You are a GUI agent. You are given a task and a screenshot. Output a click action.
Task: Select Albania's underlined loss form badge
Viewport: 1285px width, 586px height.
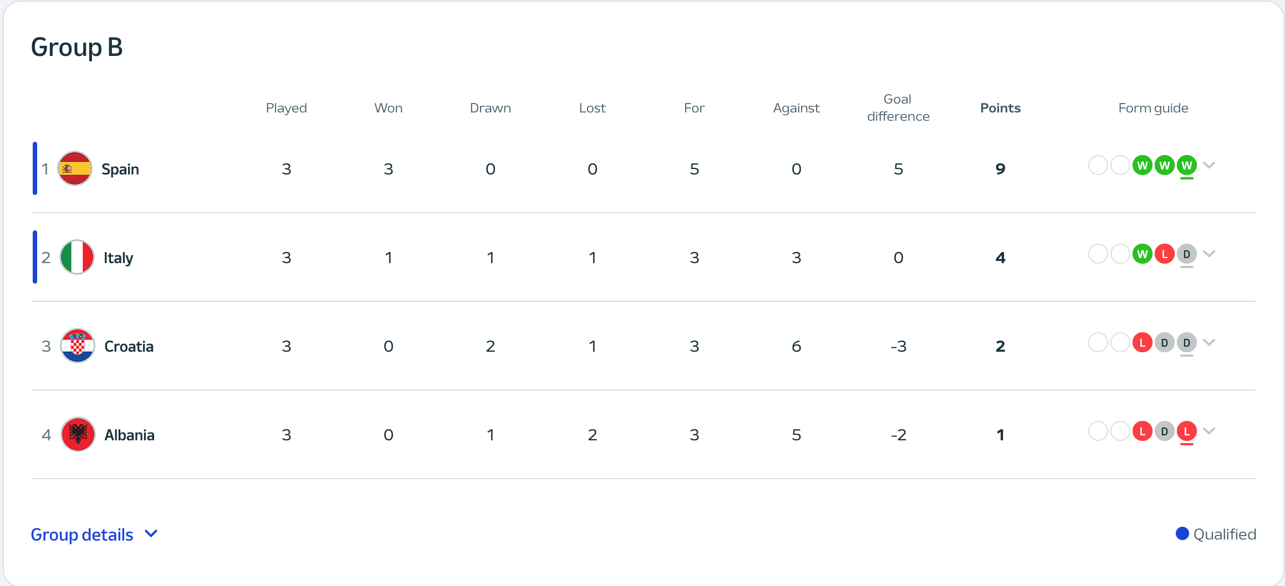tap(1187, 431)
